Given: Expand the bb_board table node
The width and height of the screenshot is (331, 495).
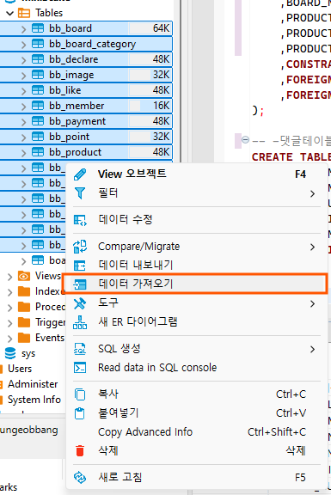Looking at the screenshot, I should coord(24,29).
